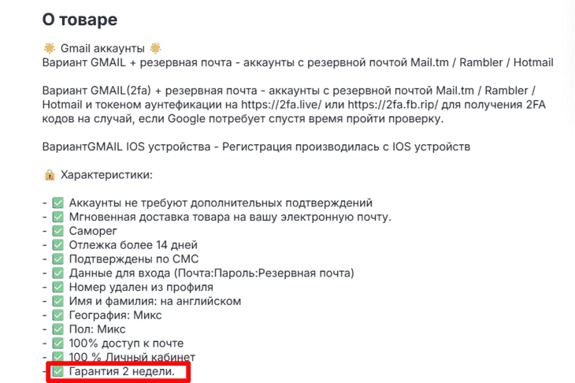Click the sun emoji after "Gmail аккаунты"
Screen dimensions: 575x383
(x=155, y=48)
